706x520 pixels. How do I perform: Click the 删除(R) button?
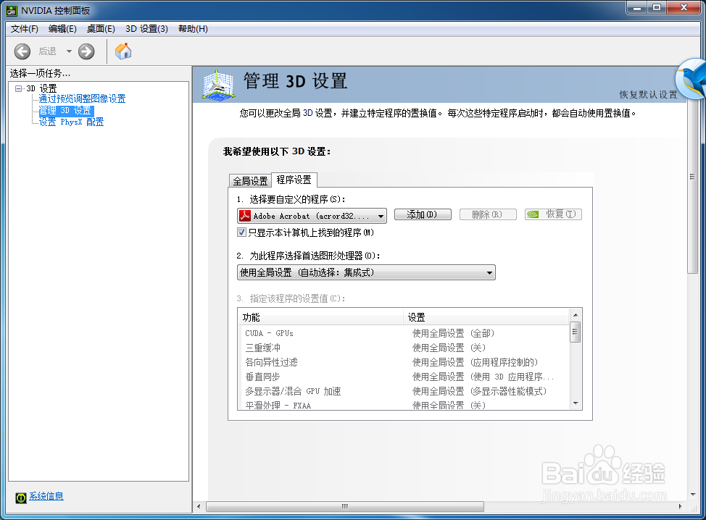(x=488, y=214)
